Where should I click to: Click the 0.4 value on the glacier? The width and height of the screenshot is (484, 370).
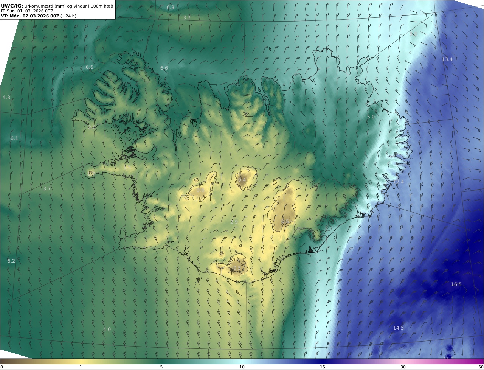click(x=242, y=180)
